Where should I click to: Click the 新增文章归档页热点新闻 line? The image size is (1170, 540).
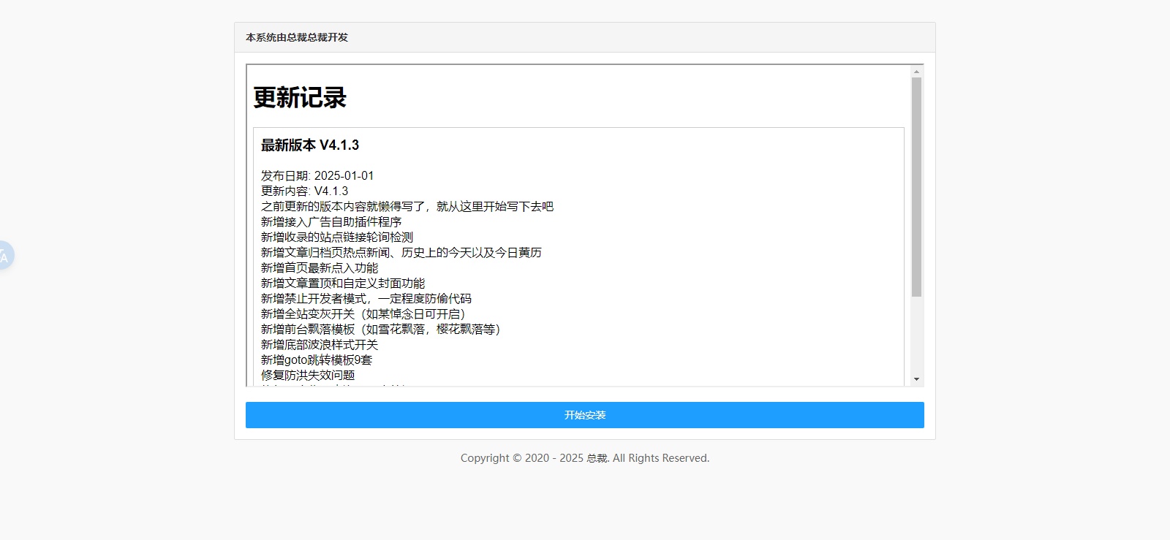click(401, 252)
